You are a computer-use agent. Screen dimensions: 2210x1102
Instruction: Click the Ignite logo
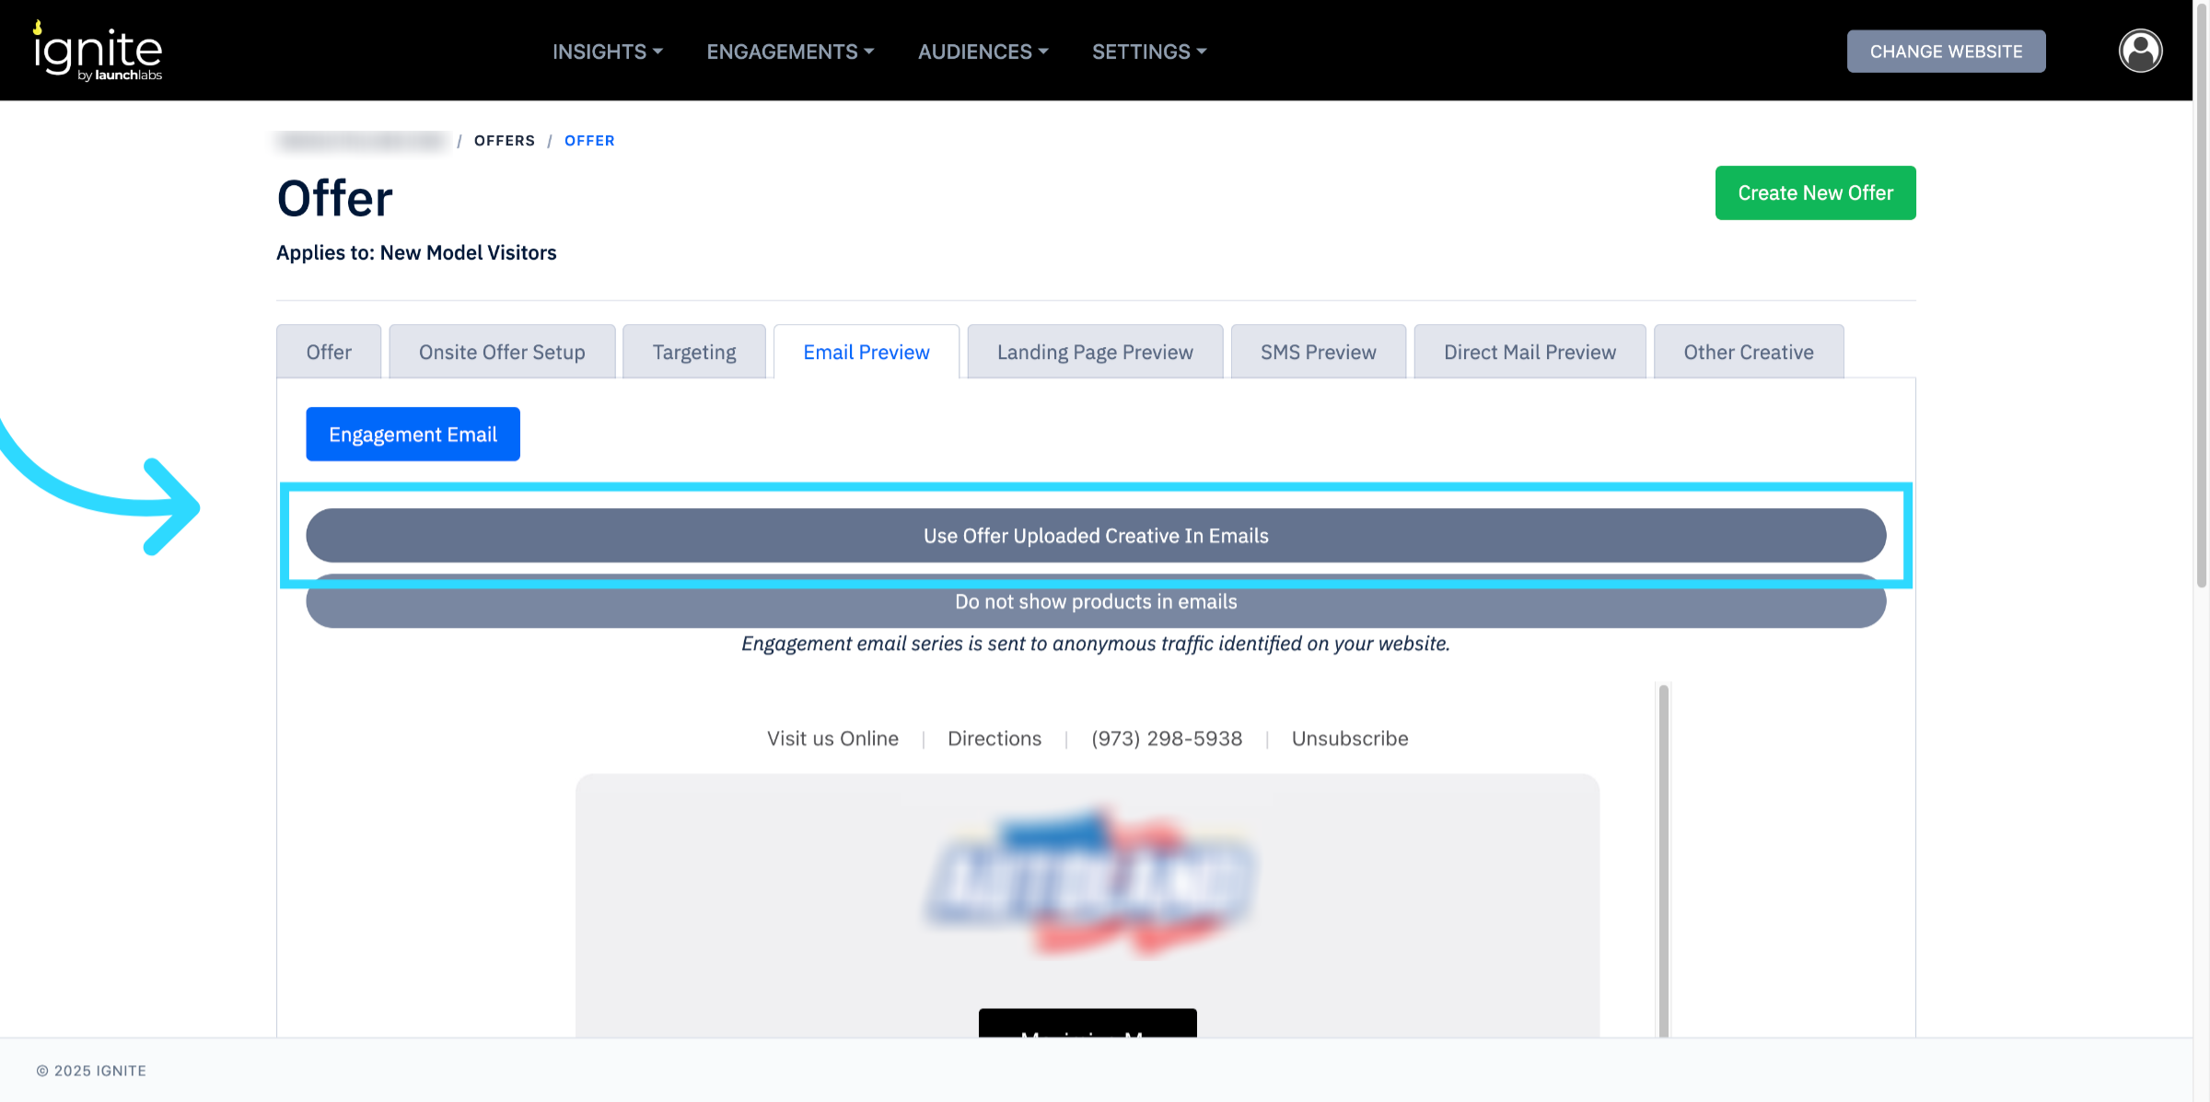(x=99, y=52)
